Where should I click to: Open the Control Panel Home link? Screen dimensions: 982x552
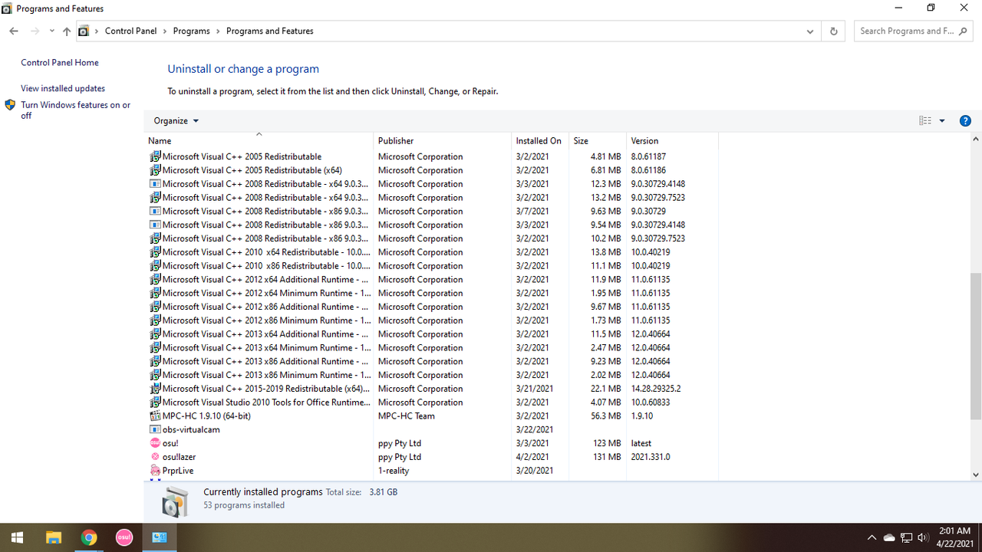click(60, 63)
